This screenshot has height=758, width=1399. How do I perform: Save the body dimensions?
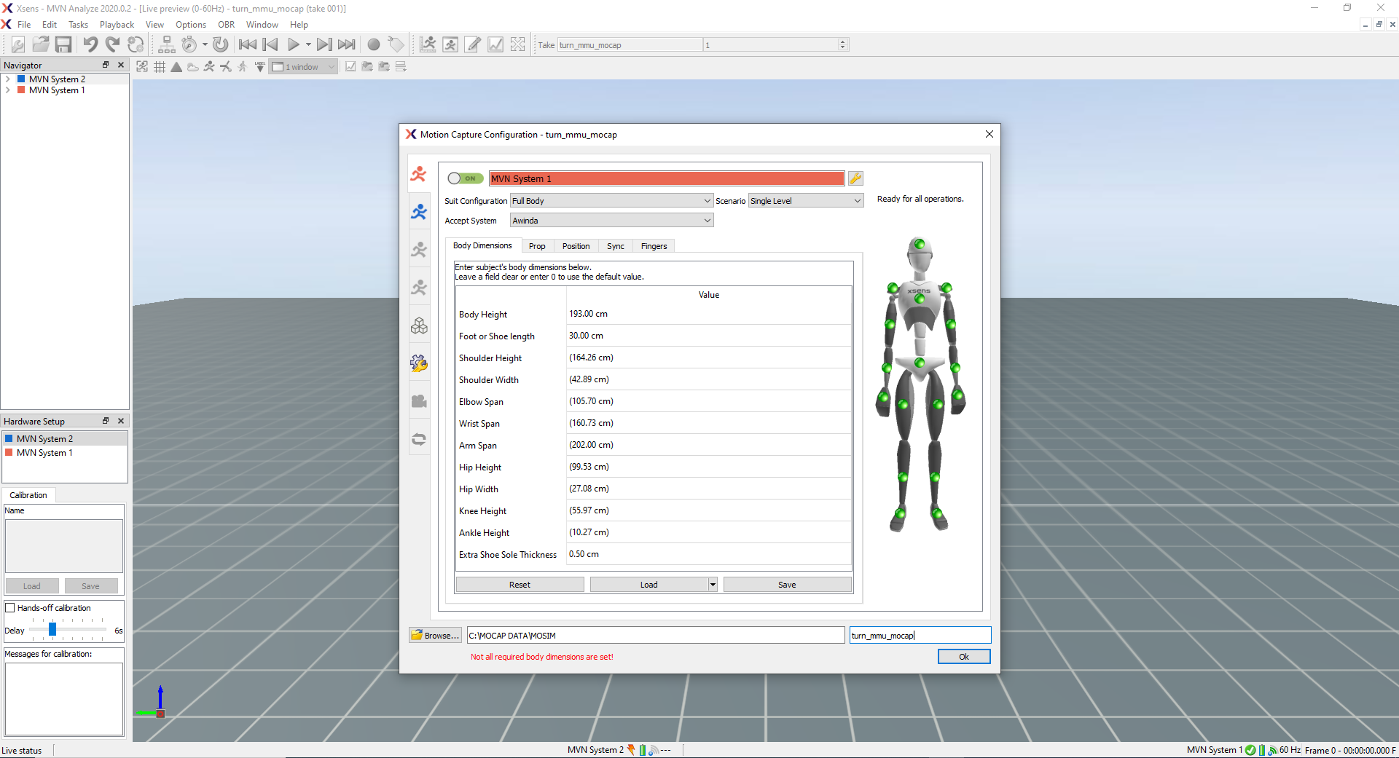787,585
